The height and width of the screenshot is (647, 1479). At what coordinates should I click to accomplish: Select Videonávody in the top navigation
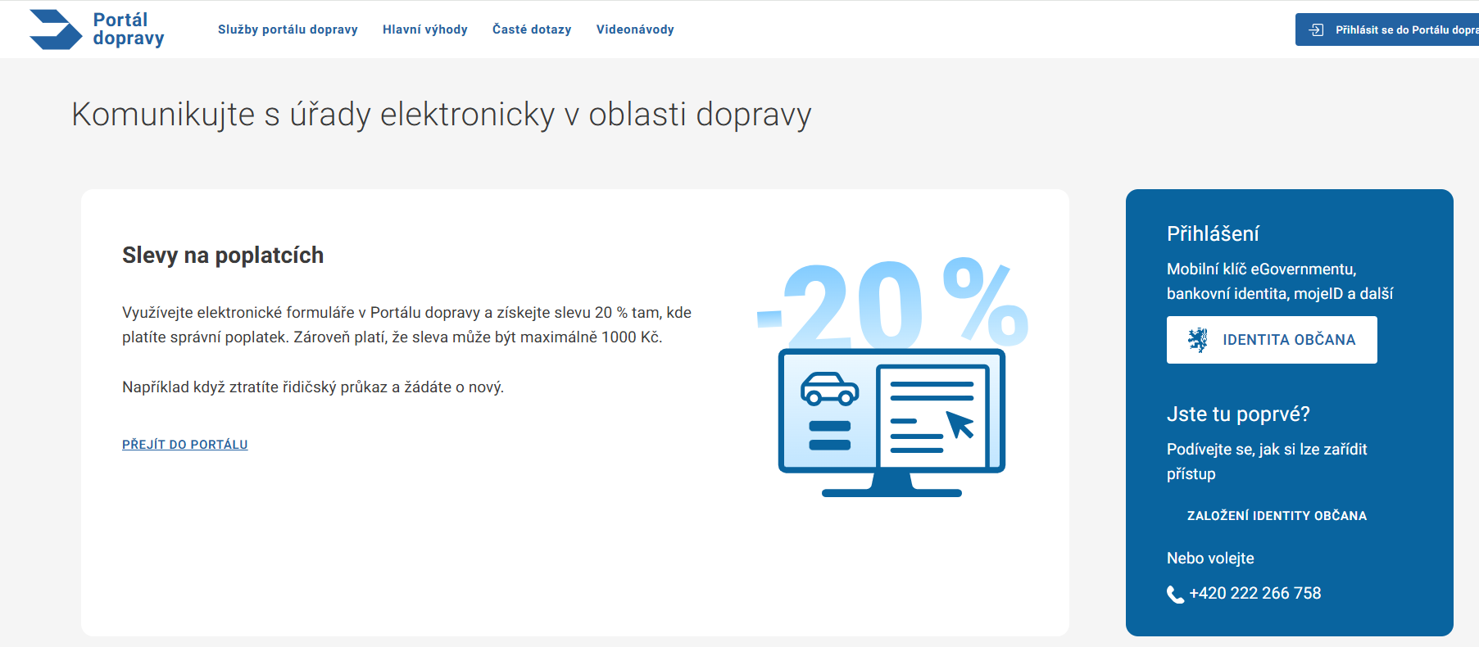tap(635, 29)
